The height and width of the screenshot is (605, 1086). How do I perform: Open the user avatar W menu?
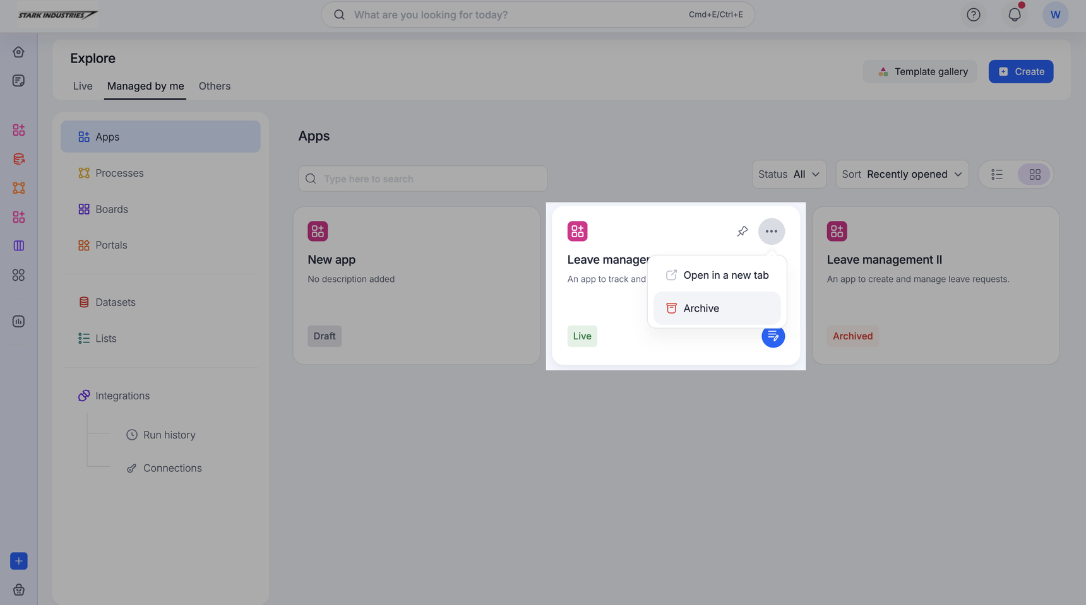(1054, 15)
